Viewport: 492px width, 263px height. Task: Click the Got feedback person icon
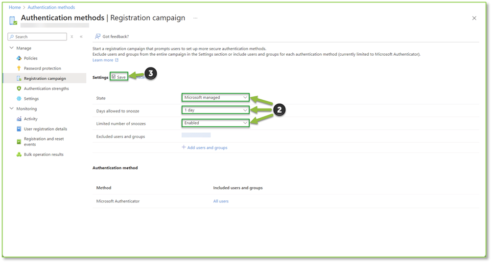pos(97,36)
